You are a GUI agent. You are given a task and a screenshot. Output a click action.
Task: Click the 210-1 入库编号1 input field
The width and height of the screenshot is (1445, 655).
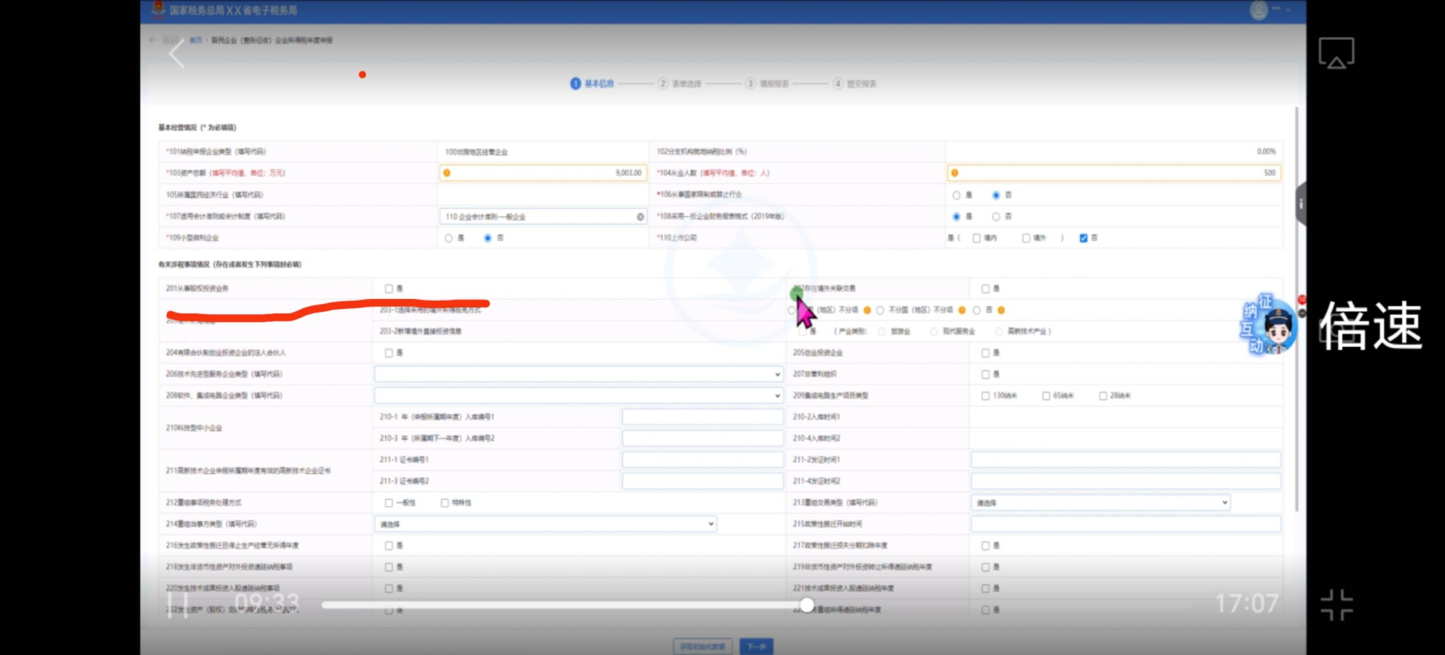(702, 417)
